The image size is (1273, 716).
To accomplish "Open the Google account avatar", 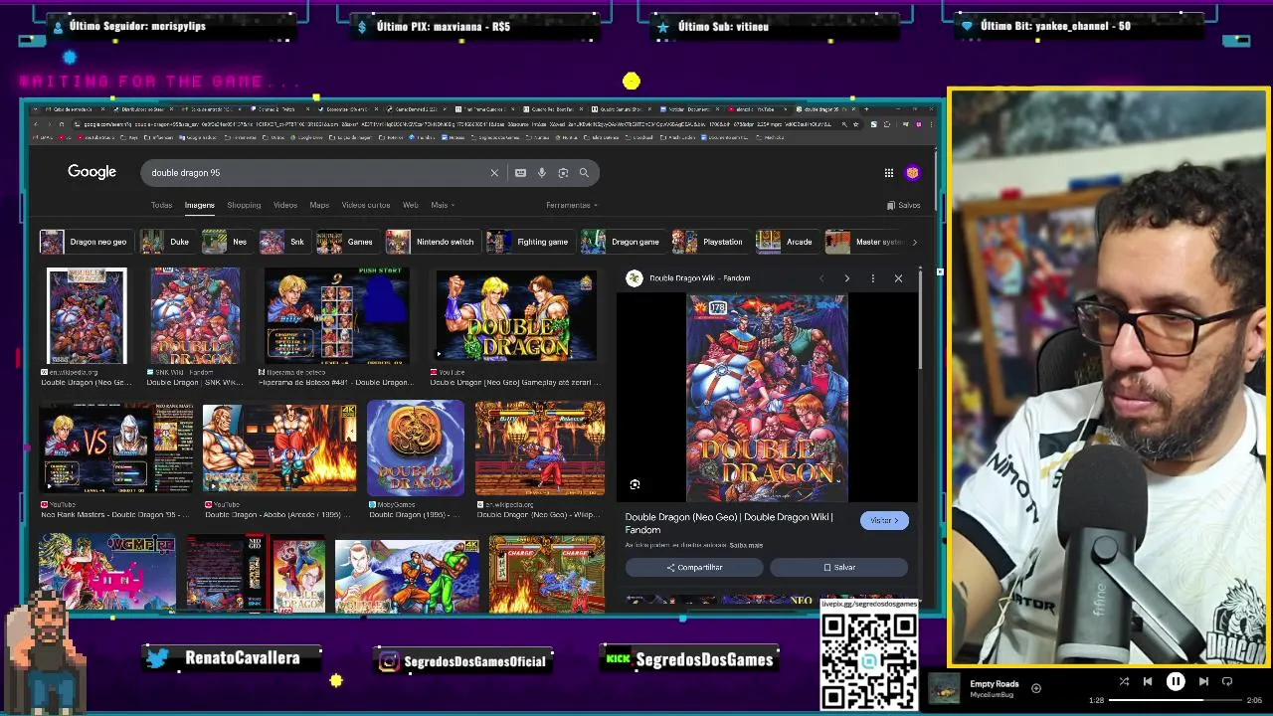I will pyautogui.click(x=913, y=173).
